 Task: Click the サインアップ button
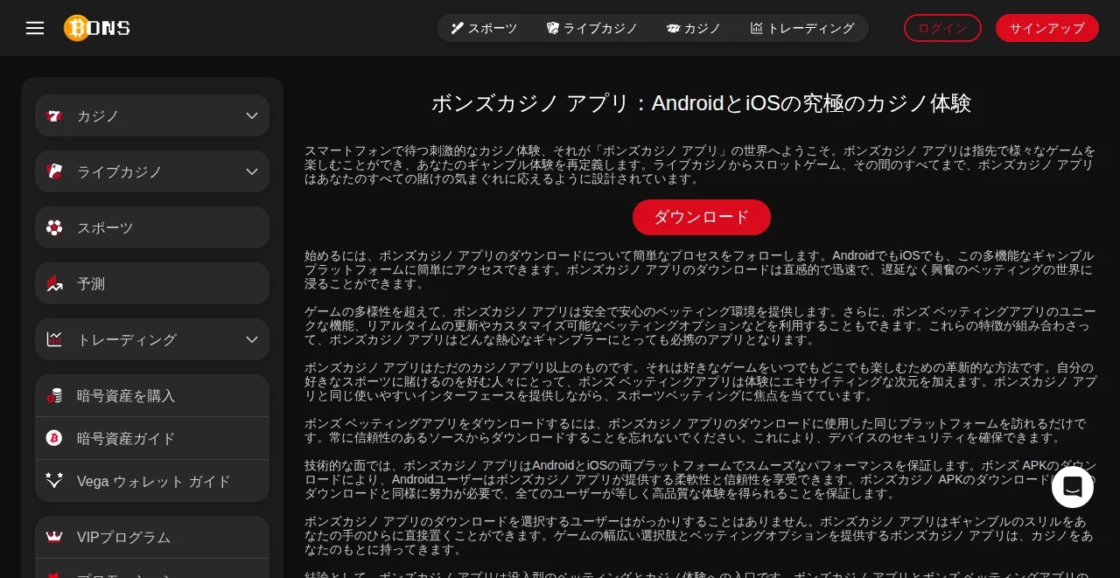[x=1047, y=28]
